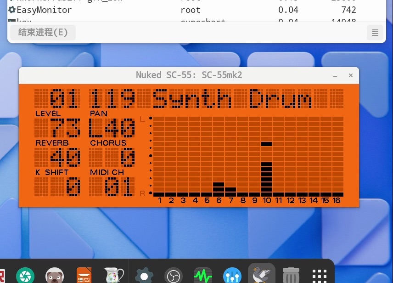Select the EasyMonitor process row
The height and width of the screenshot is (283, 393).
click(x=44, y=10)
